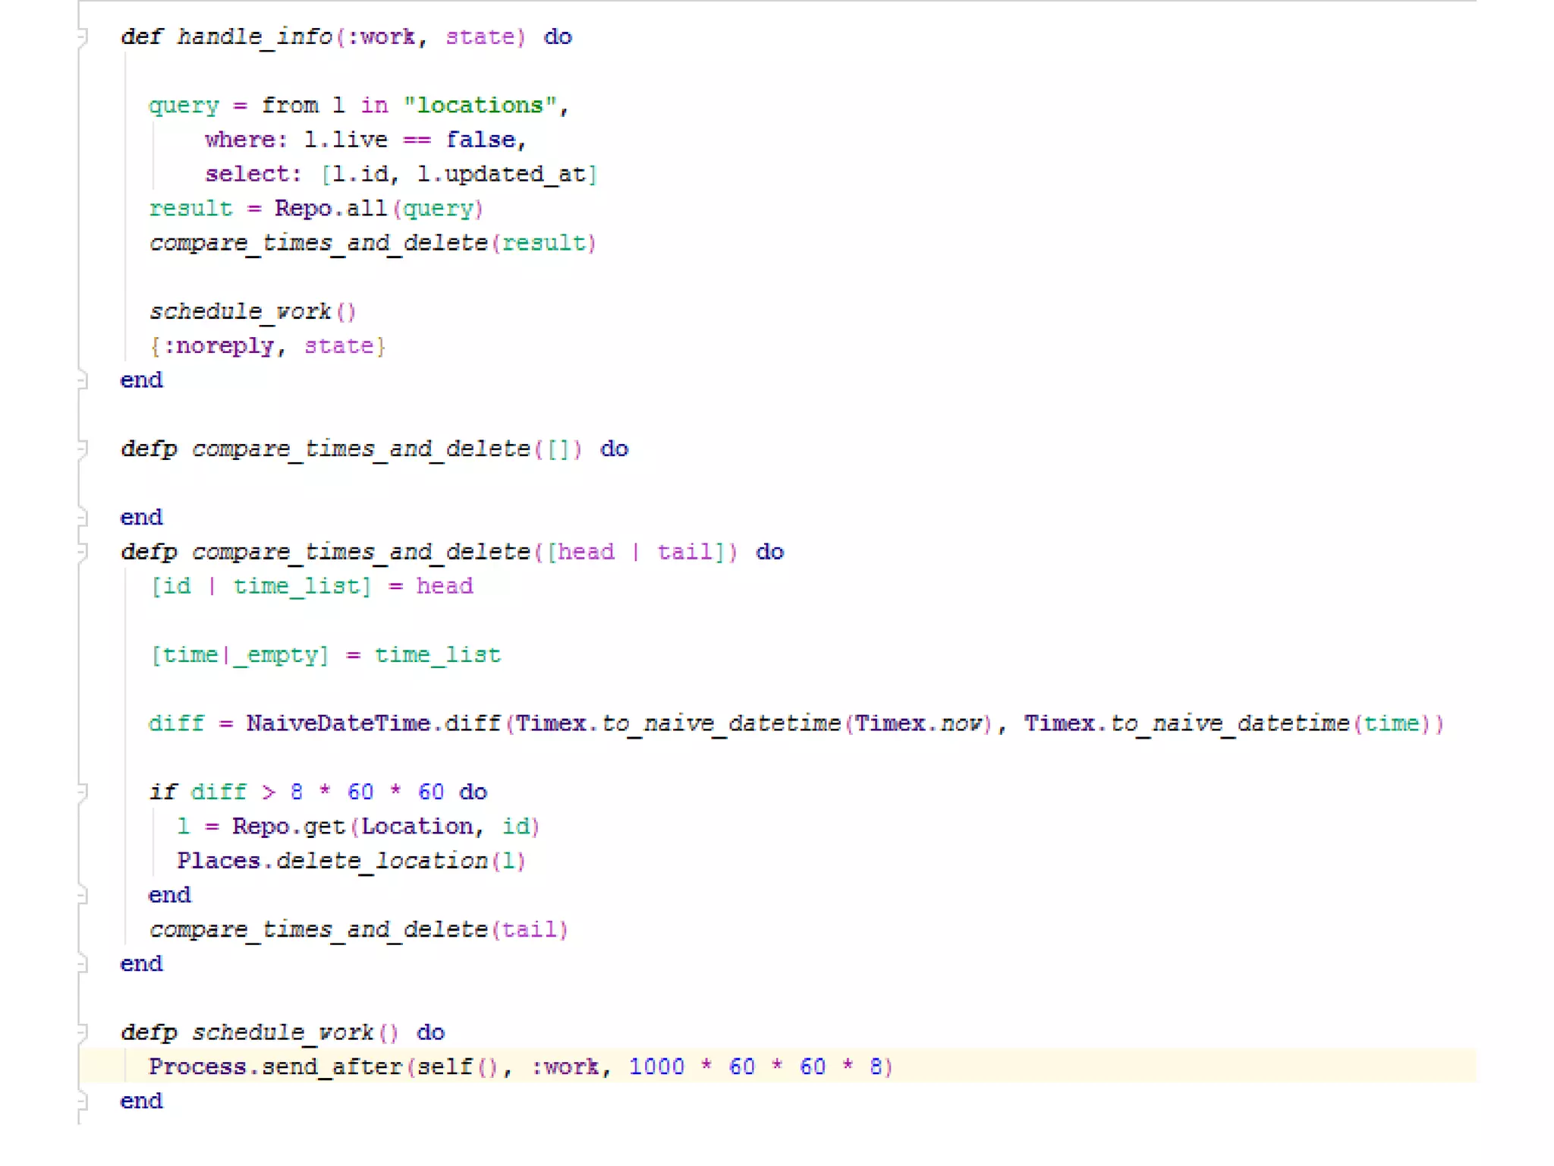Click the schedule_work() call in handle_info
Image resolution: width=1554 pixels, height=1166 pixels.
tap(253, 311)
